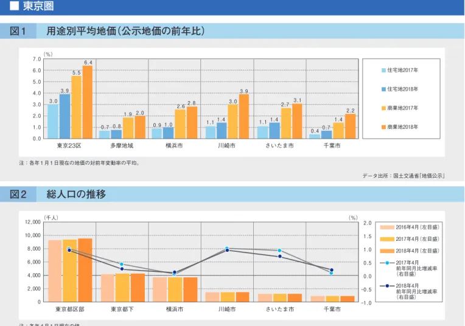Click the 6.4 value above the 東京23区 bar
This screenshot has height=326, width=465.
click(x=88, y=63)
